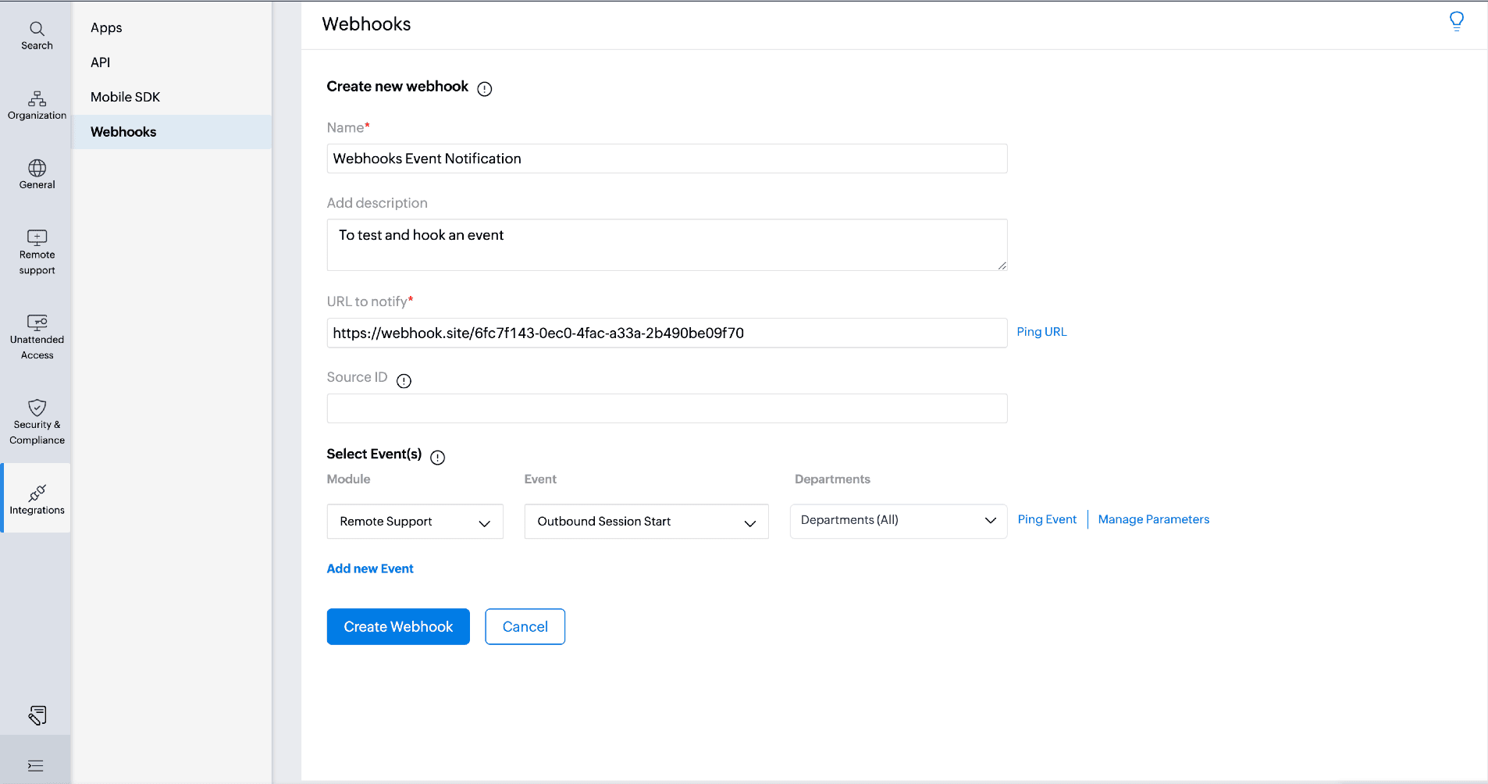
Task: Open the Search icon in sidebar
Action: tap(37, 35)
